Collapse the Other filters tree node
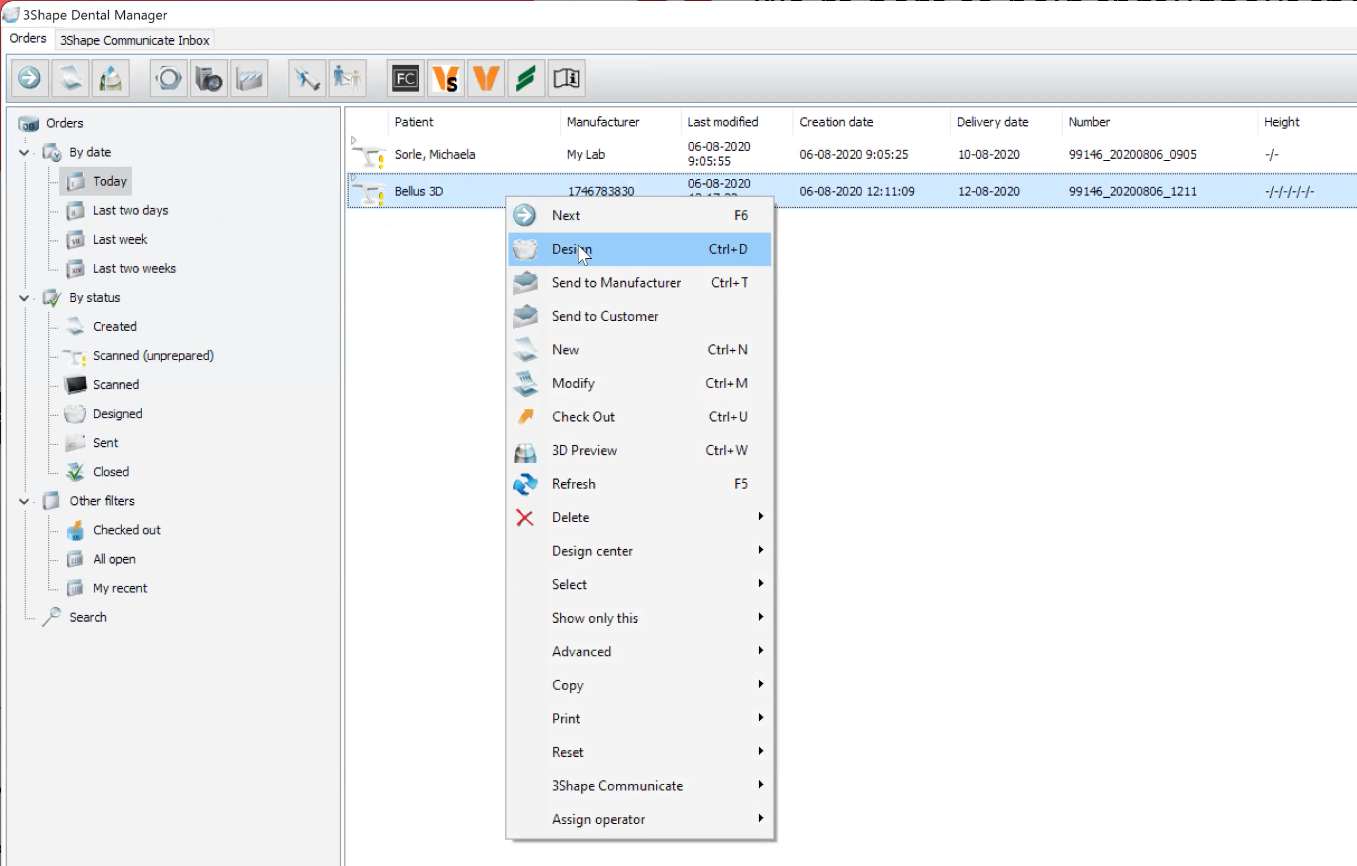 (24, 501)
